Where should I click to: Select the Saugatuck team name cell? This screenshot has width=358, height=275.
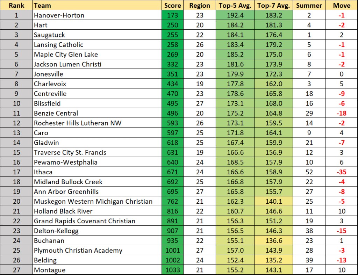97,35
